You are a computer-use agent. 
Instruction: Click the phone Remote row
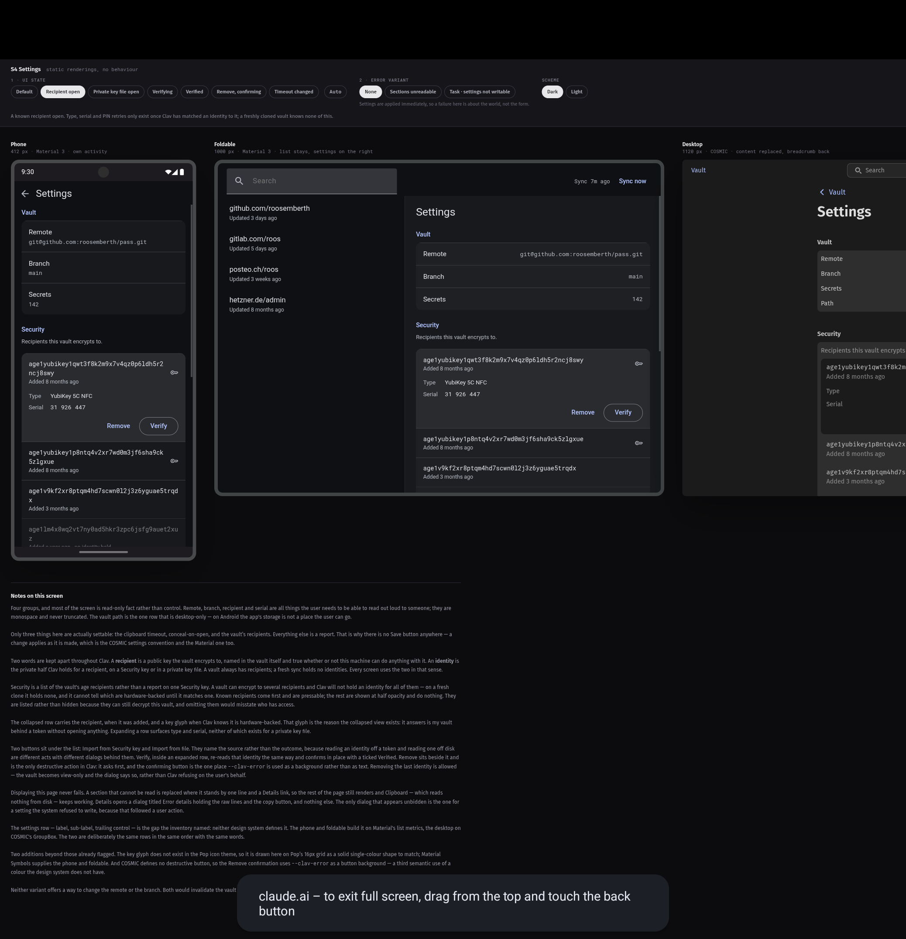pos(103,236)
